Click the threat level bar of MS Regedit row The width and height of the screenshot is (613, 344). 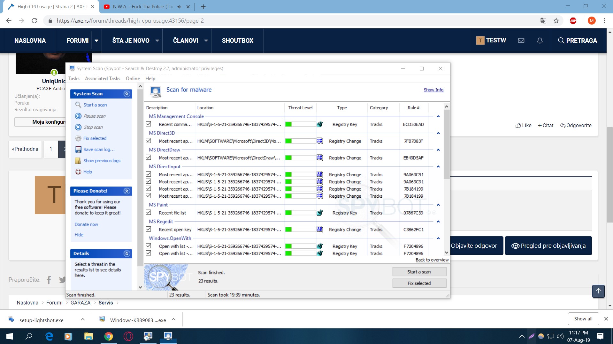[300, 230]
